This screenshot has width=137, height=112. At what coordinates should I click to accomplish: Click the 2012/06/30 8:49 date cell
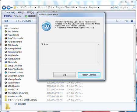[x=54, y=96]
